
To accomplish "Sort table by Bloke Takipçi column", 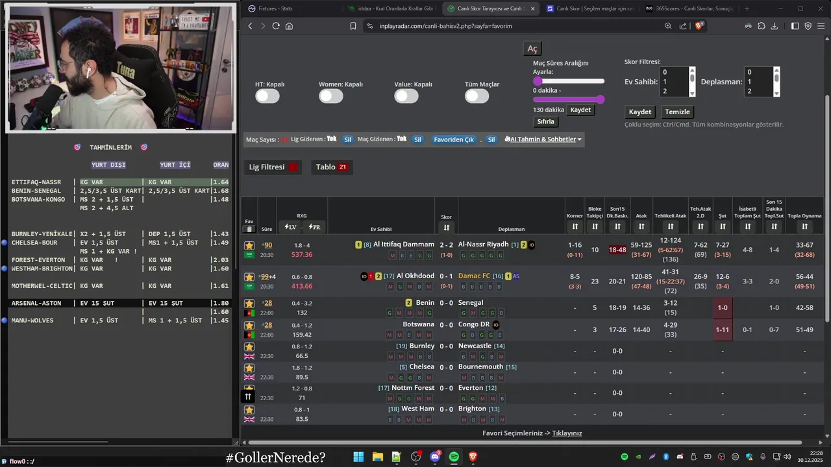I will point(595,226).
